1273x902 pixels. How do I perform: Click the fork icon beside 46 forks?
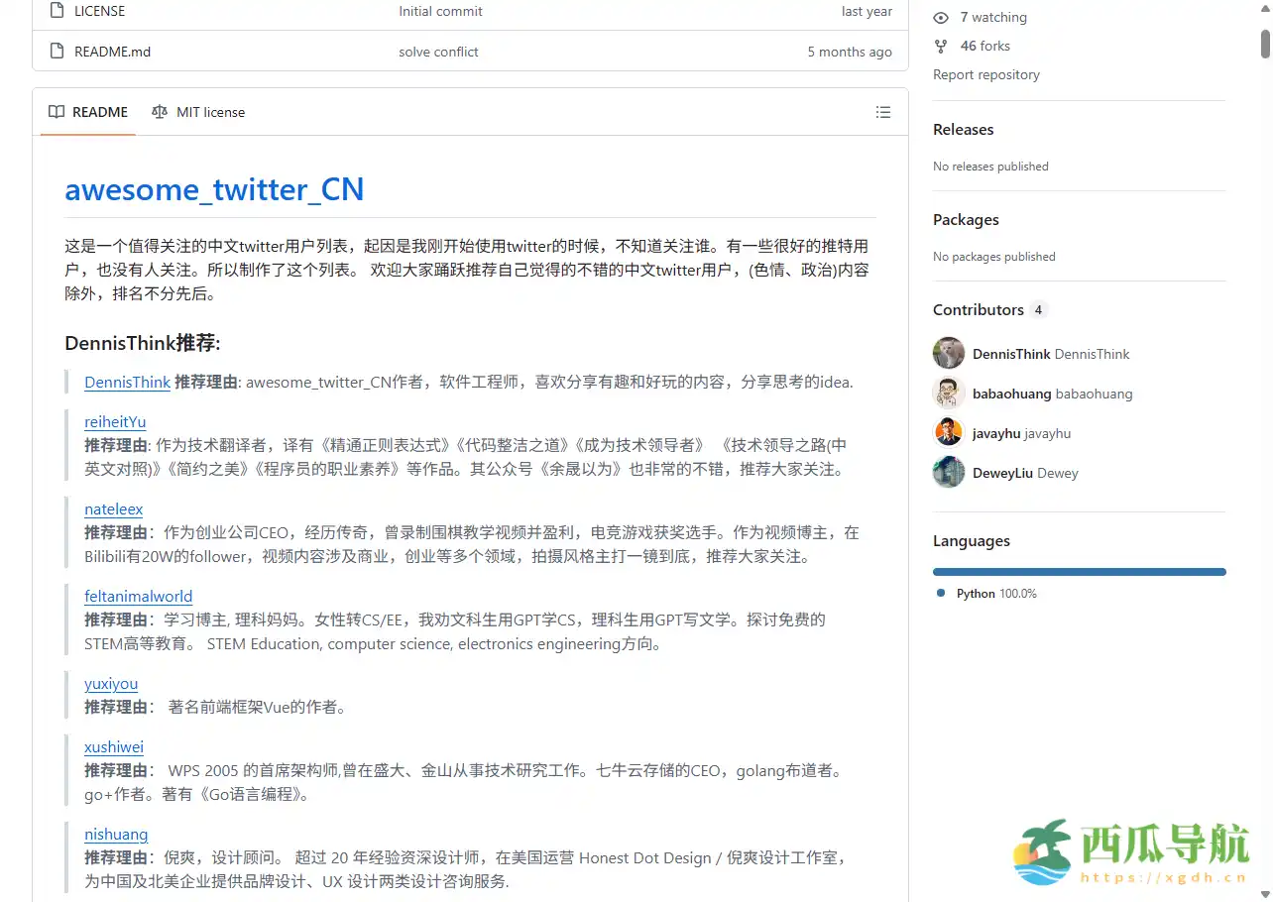(x=940, y=46)
